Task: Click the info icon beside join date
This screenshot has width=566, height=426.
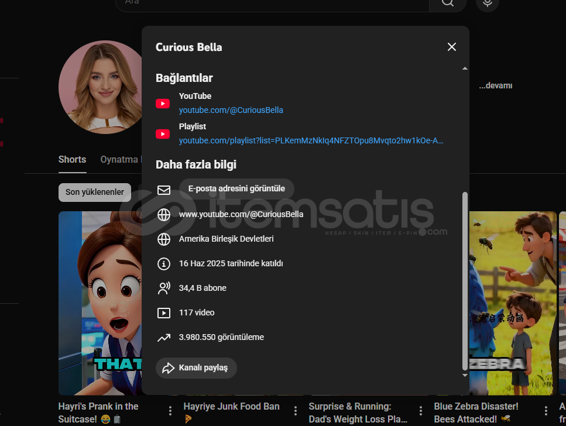Action: click(x=164, y=264)
